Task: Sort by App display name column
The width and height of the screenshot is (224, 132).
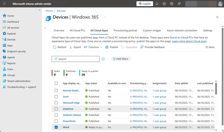Action: coord(72,83)
